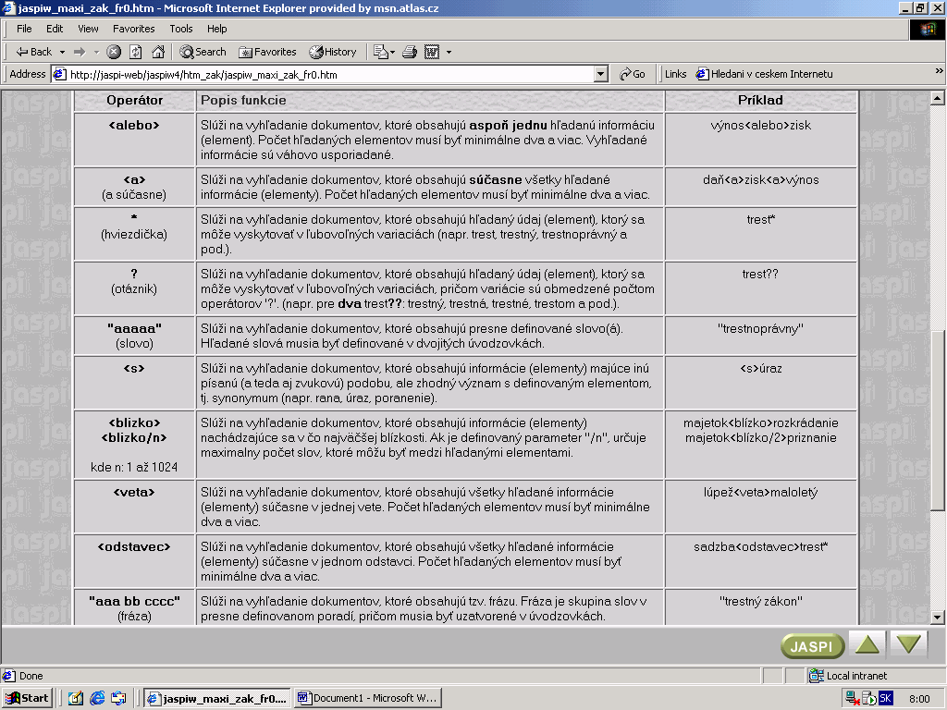The image size is (947, 710).
Task: Click the example "trestný zákon"
Action: click(761, 601)
